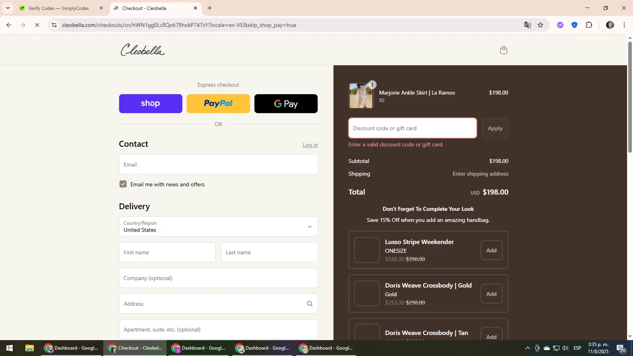Focus the Address field
633x356 pixels.
(218, 304)
